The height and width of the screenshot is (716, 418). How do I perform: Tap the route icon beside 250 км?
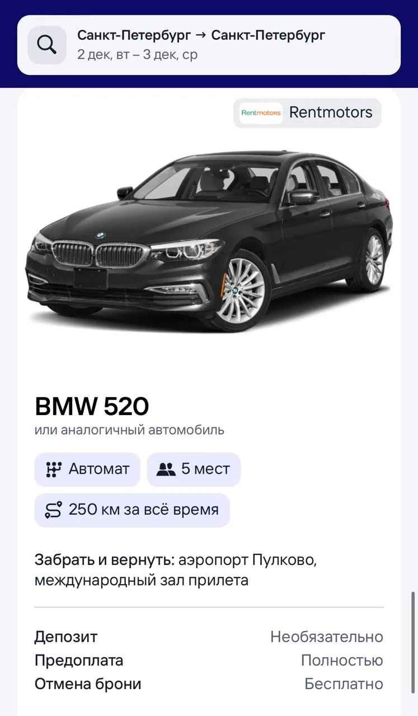53,510
